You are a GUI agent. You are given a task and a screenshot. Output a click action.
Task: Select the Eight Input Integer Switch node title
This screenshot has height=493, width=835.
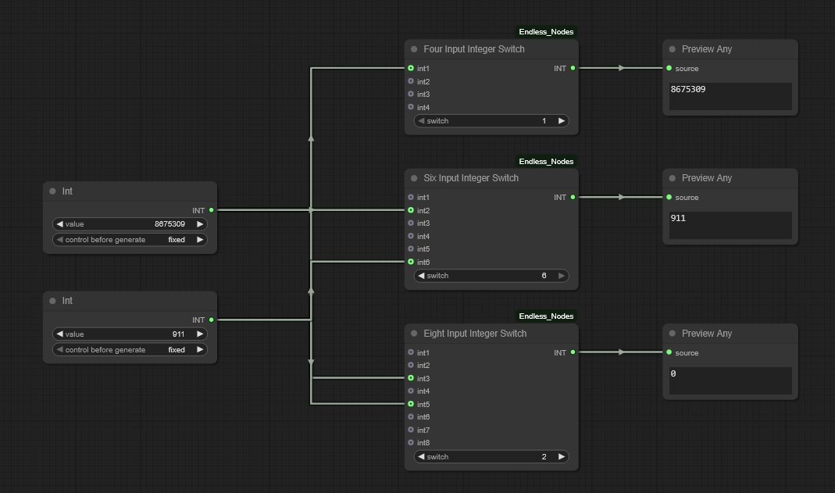[x=475, y=334]
